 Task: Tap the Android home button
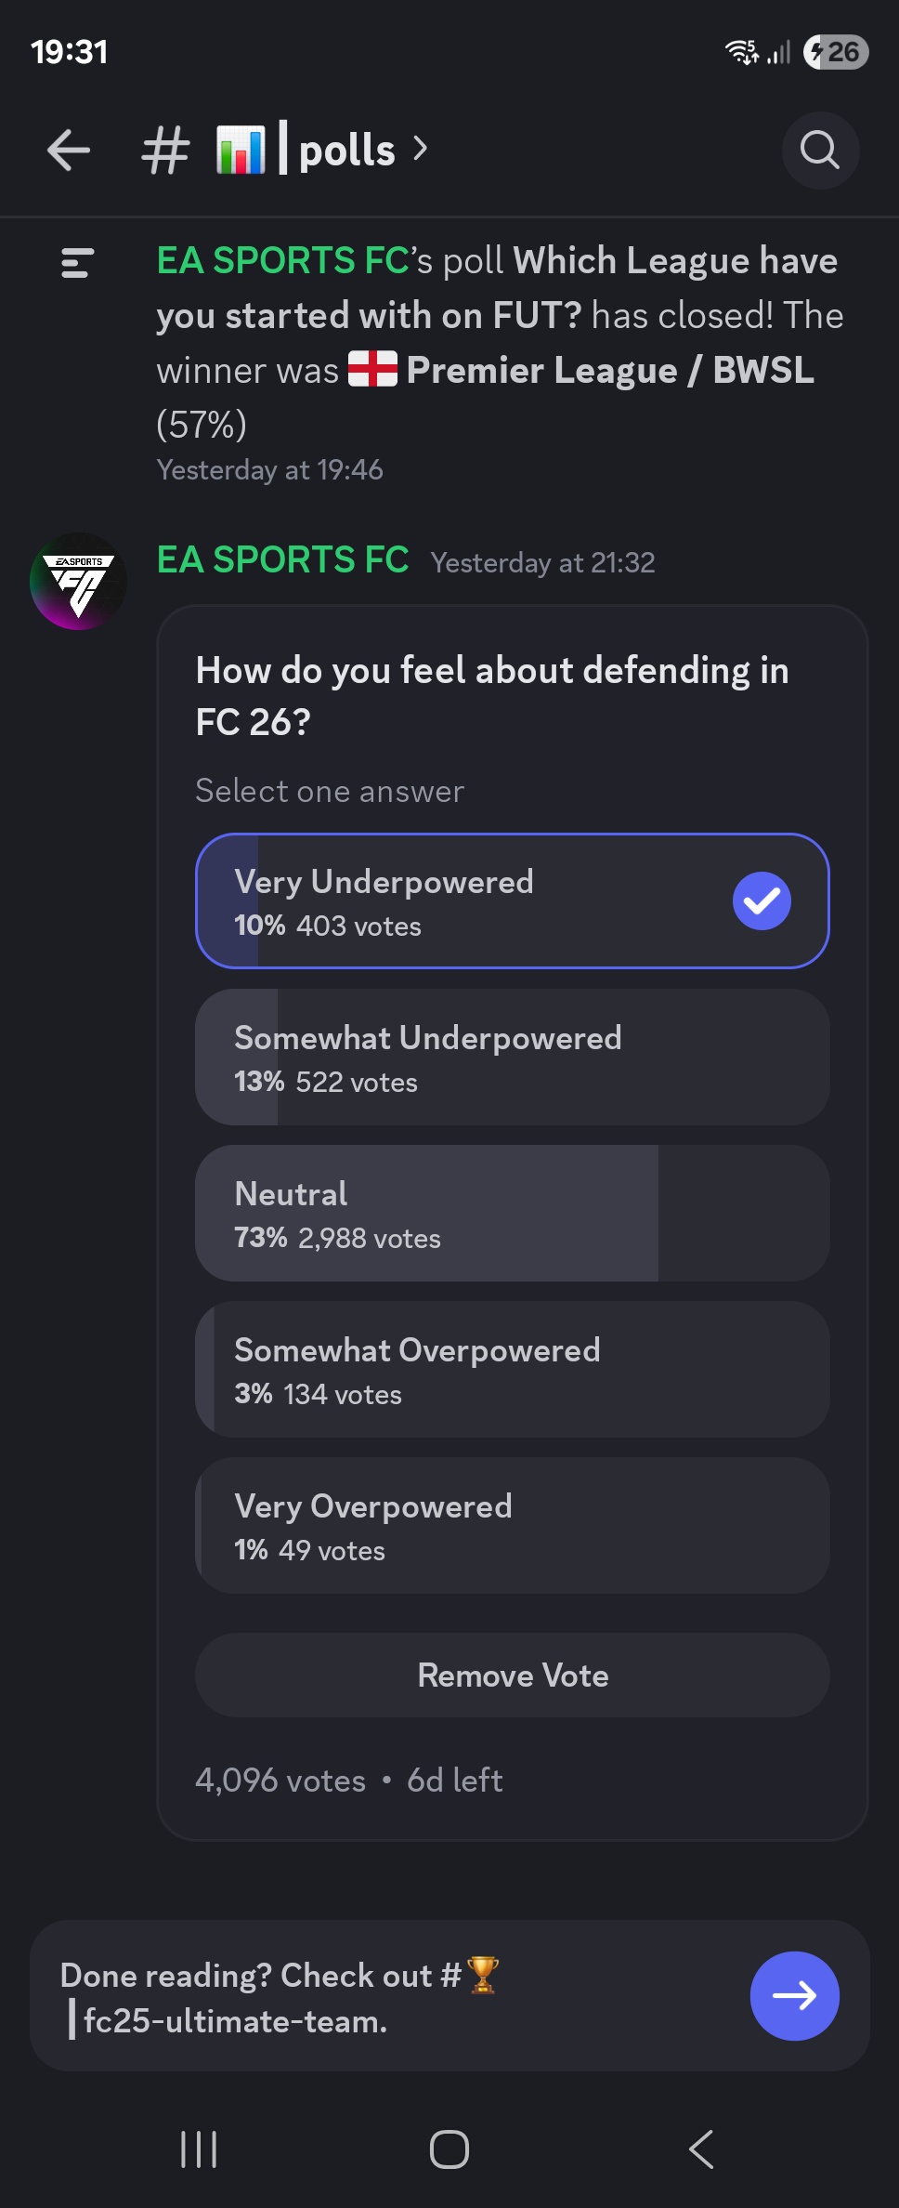coord(449,2149)
